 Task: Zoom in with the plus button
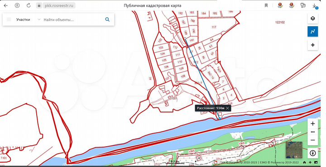tap(313, 124)
